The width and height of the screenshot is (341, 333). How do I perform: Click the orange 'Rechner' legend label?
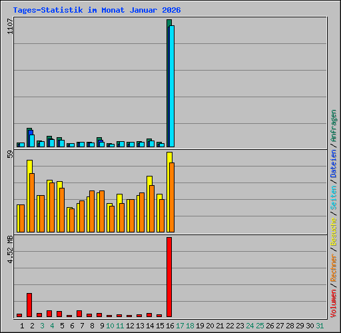334,268
